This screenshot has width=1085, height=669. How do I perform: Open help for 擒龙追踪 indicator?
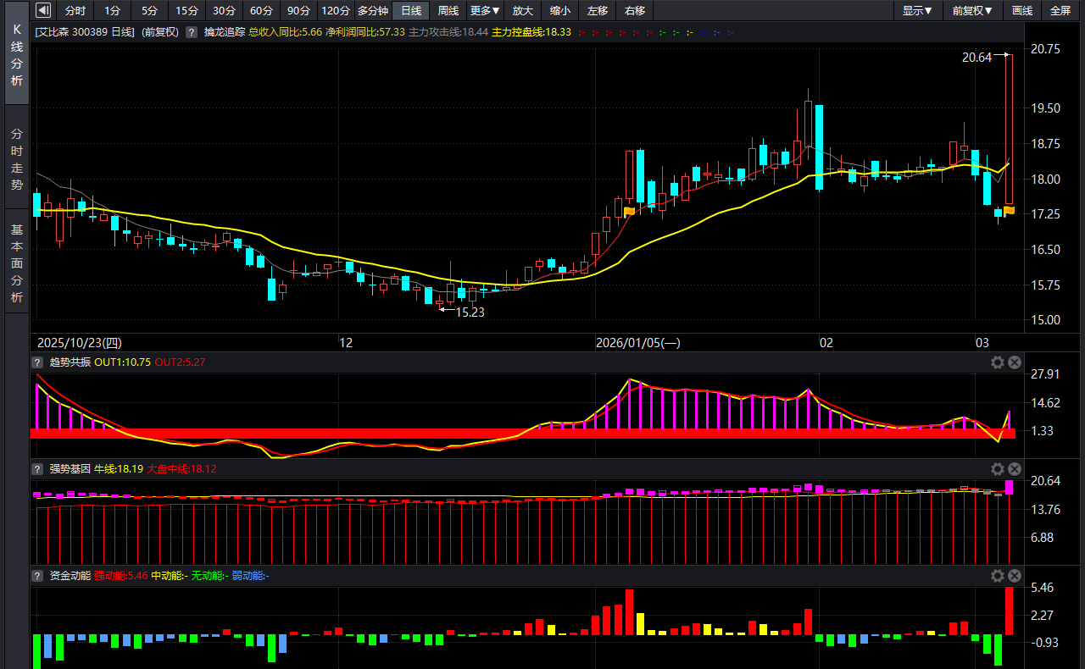(191, 32)
